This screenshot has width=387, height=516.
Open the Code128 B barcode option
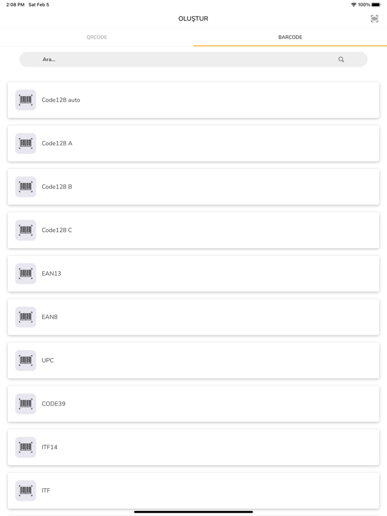(x=193, y=187)
